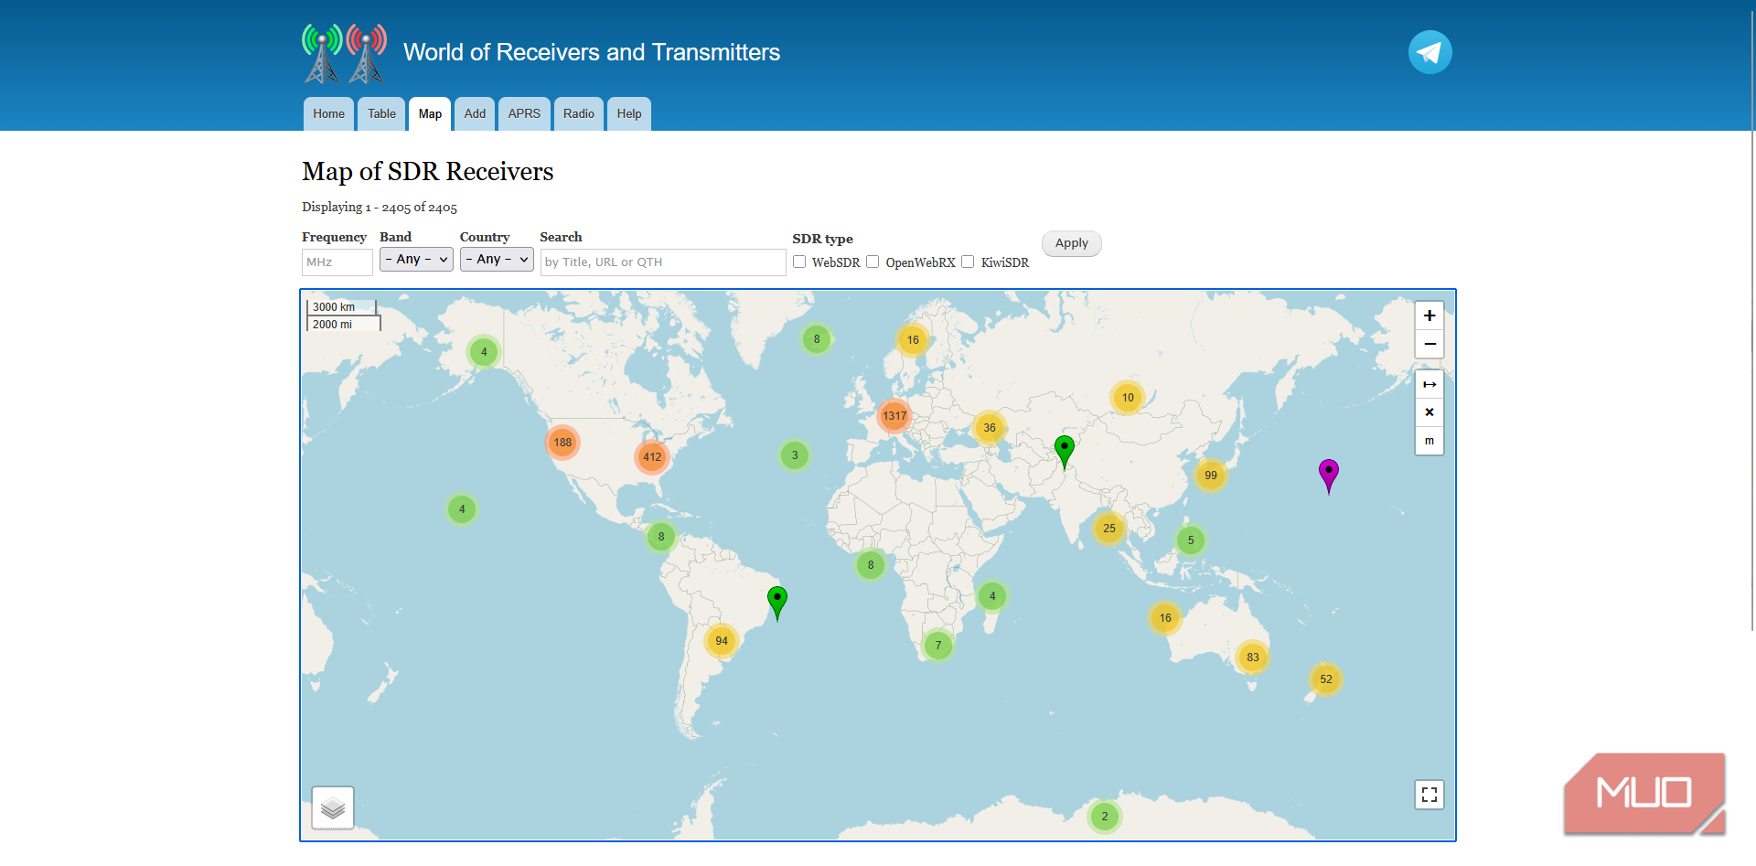The width and height of the screenshot is (1756, 866).
Task: Click World of Receivers and Transmitters title
Action: [x=592, y=52]
